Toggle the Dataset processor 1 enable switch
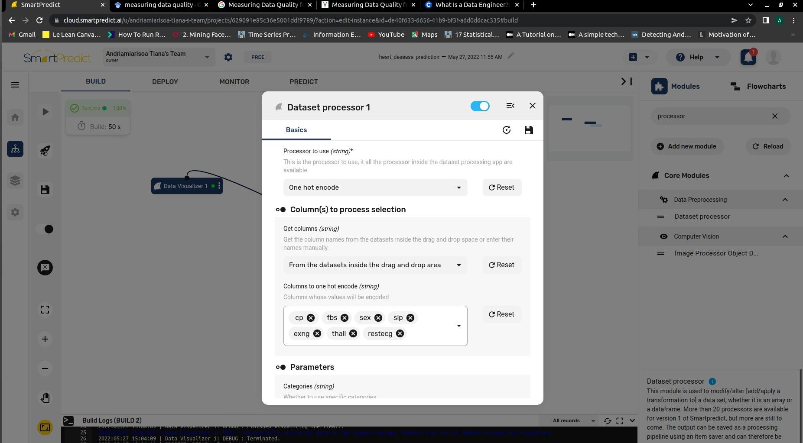The height and width of the screenshot is (443, 803). [x=480, y=106]
